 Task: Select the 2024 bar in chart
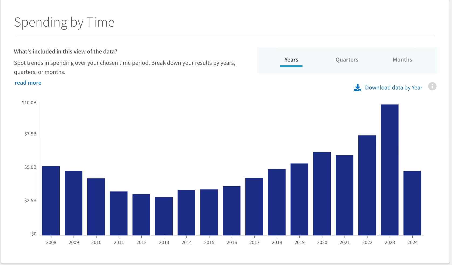pyautogui.click(x=412, y=203)
